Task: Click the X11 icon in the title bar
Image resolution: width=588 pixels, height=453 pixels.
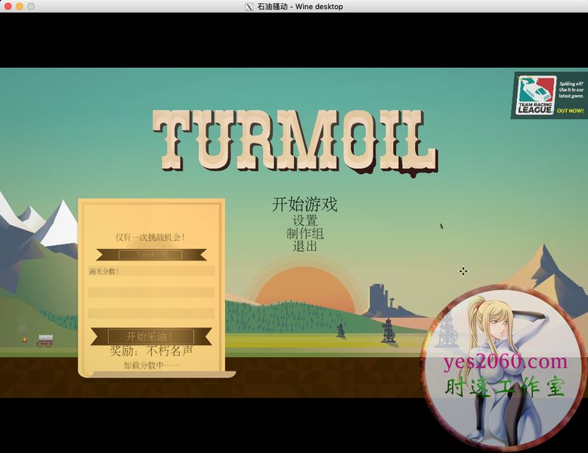Action: tap(249, 7)
